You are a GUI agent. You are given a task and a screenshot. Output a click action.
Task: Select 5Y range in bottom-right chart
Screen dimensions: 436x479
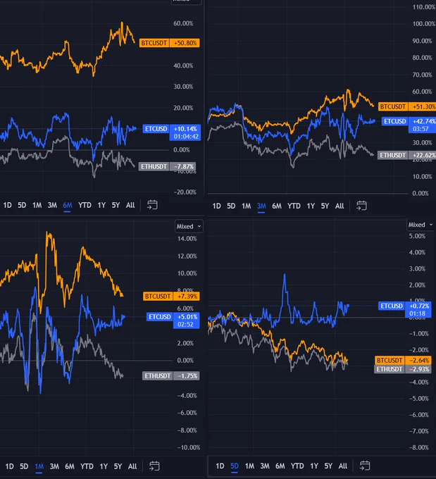pos(328,466)
